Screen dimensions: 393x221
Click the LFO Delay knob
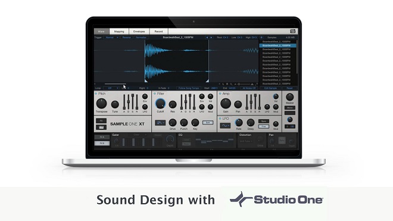251,123
